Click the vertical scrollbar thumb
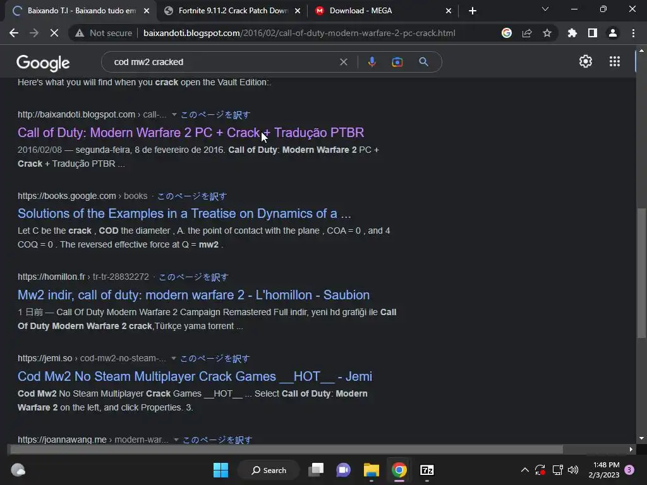This screenshot has width=647, height=485. tap(641, 273)
